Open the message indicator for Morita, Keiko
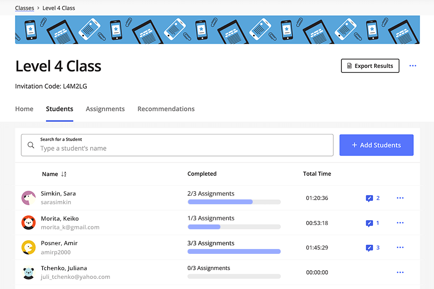Image resolution: width=434 pixels, height=289 pixels. pyautogui.click(x=372, y=223)
